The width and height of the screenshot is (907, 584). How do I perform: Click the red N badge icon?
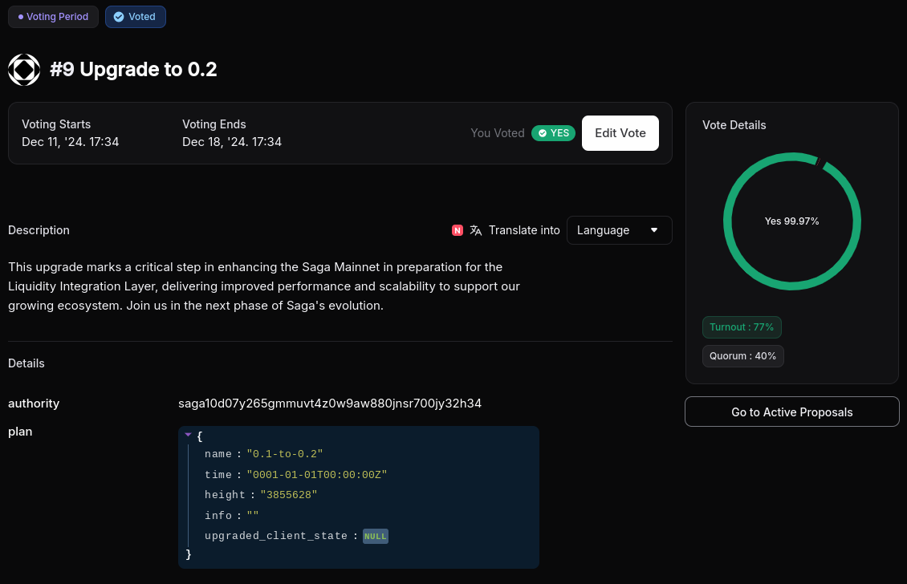pyautogui.click(x=457, y=230)
